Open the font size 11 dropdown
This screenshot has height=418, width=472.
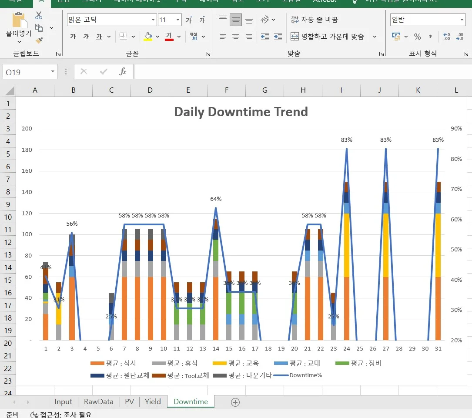[178, 20]
